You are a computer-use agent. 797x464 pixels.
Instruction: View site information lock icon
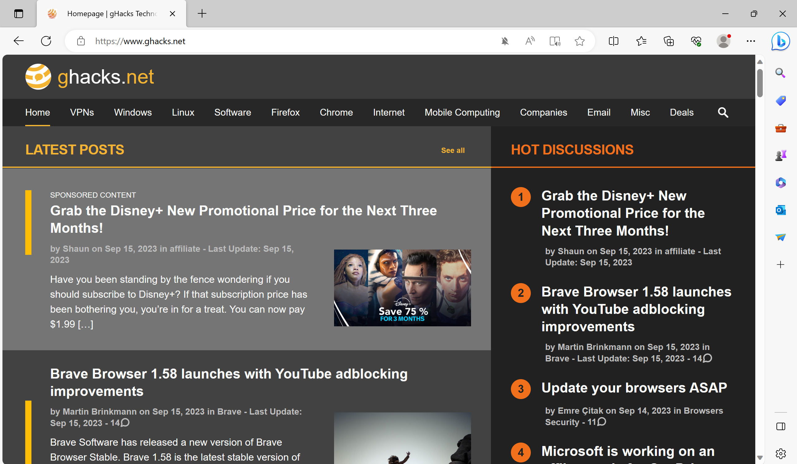click(81, 41)
